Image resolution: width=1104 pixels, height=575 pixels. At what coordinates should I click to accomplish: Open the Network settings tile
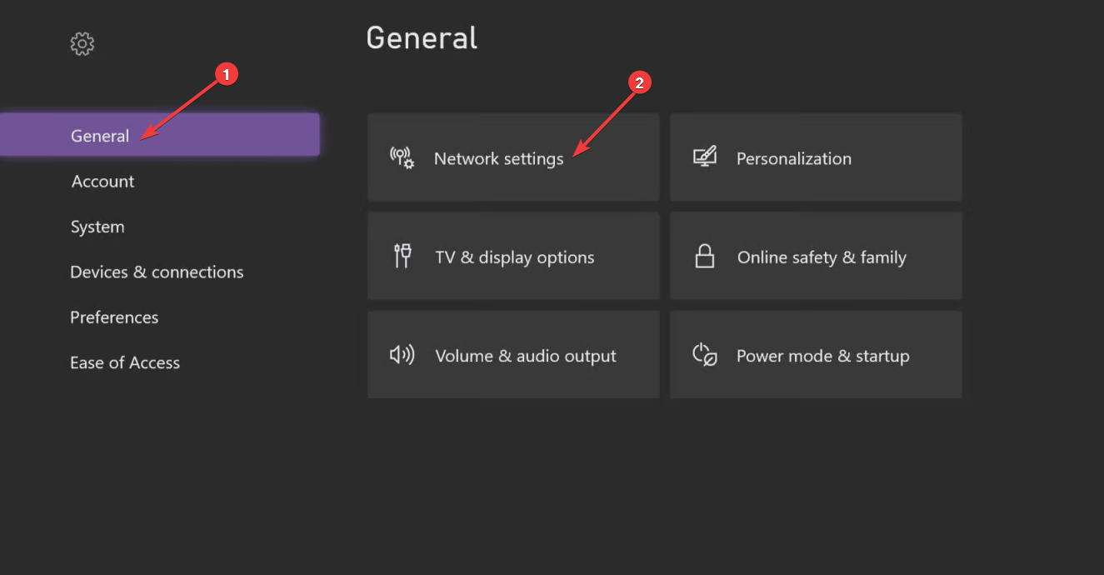(513, 157)
